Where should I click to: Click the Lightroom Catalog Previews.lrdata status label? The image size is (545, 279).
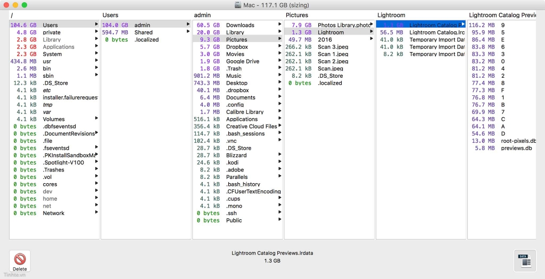(x=272, y=253)
